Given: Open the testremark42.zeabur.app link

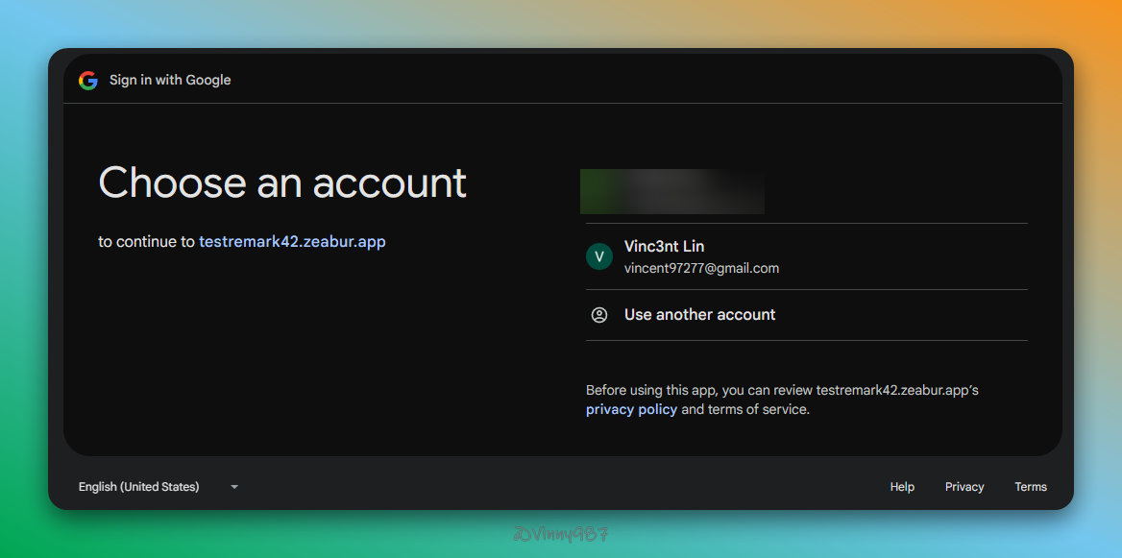Looking at the screenshot, I should point(292,242).
